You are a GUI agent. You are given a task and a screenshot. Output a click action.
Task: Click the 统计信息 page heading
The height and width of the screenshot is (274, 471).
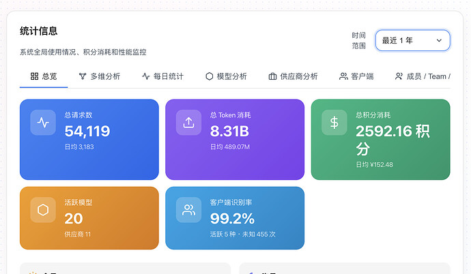pyautogui.click(x=39, y=31)
